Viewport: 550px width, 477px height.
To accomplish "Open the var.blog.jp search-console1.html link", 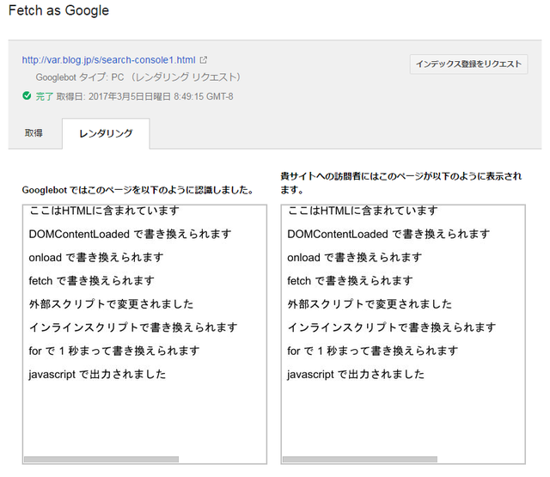I will point(109,60).
